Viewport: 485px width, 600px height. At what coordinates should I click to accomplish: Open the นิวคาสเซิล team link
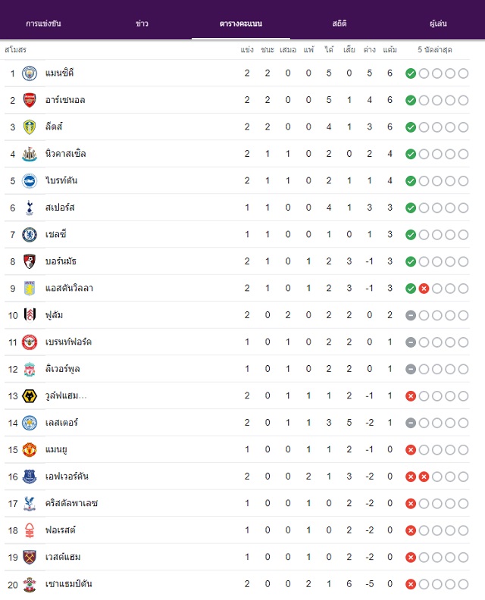pyautogui.click(x=65, y=154)
